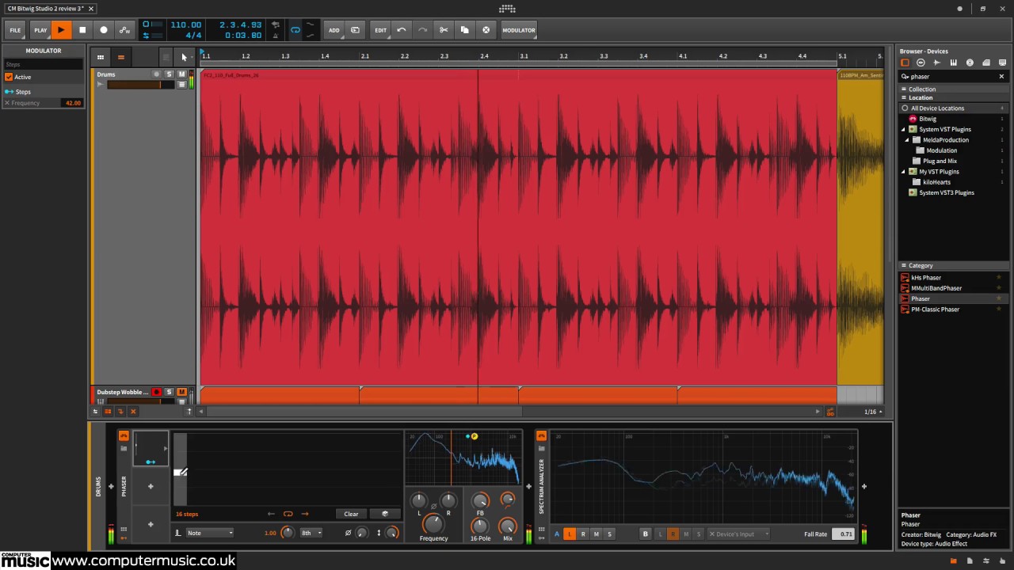The width and height of the screenshot is (1014, 570).
Task: Open the music disc browser tab icon
Action: click(x=970, y=63)
